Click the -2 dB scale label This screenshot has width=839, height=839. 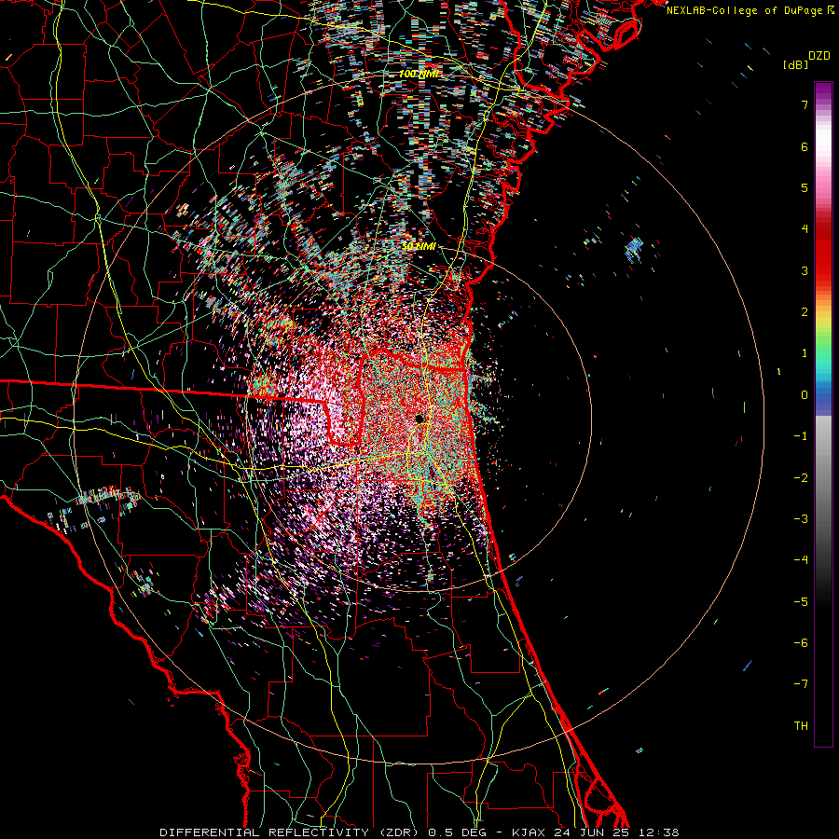coord(801,478)
